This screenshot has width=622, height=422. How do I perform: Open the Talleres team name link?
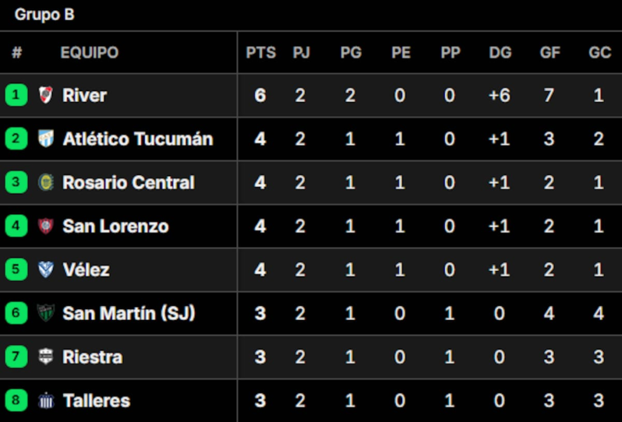coord(97,401)
